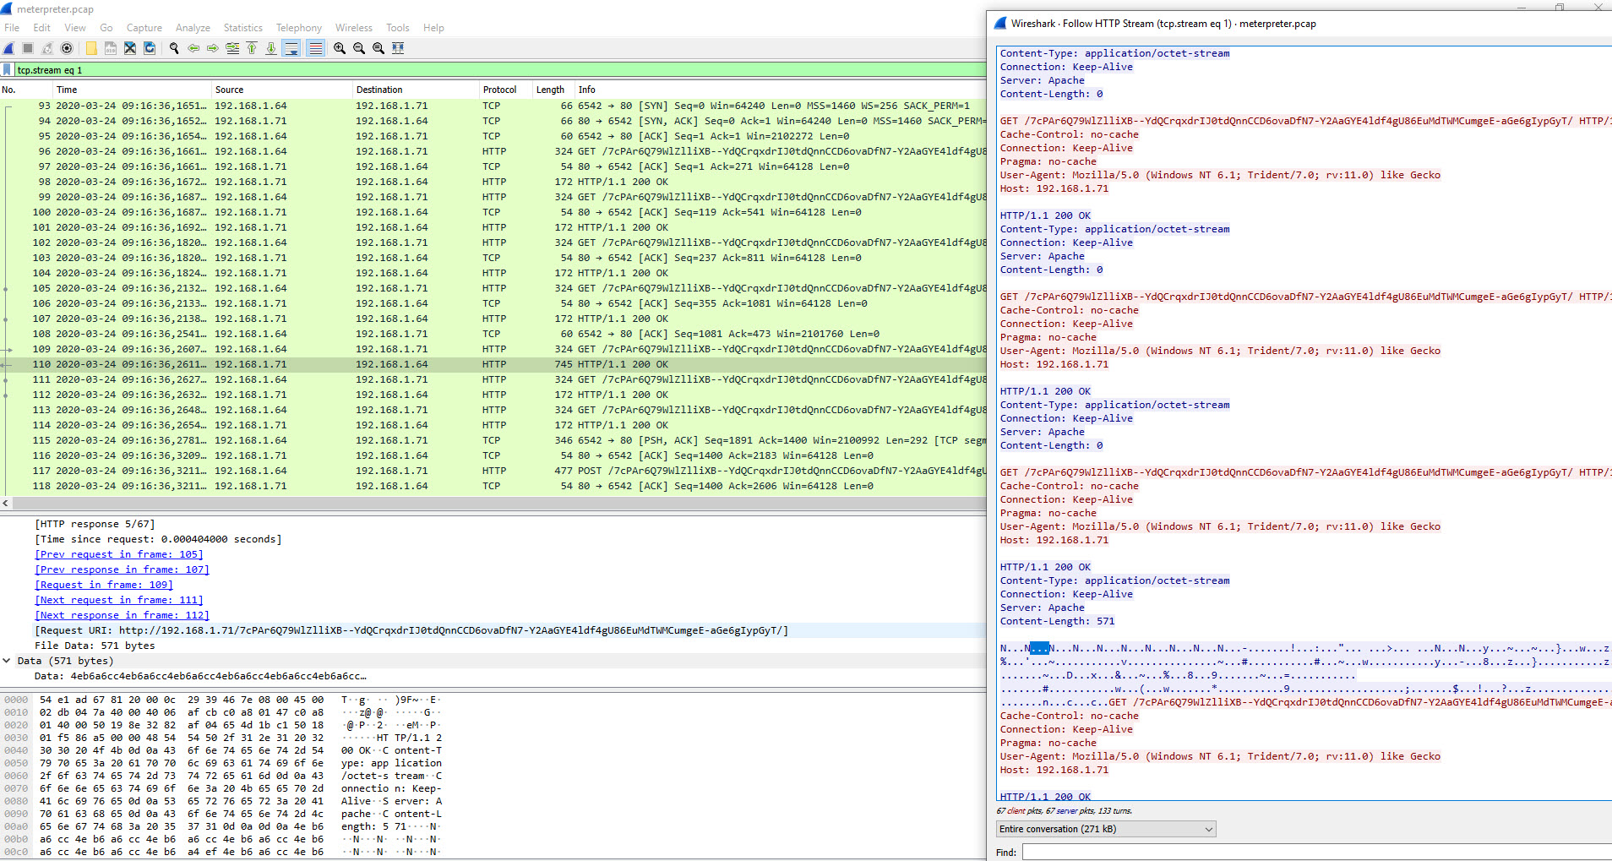Select Time since request line
Screen dimensions: 1612x861
tap(158, 539)
